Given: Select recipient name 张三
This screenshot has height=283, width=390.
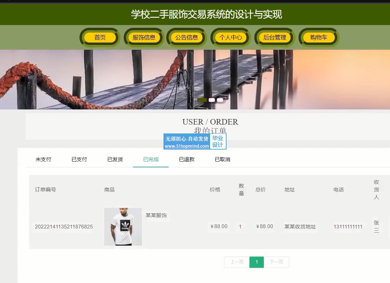Looking at the screenshot, I should [x=376, y=226].
